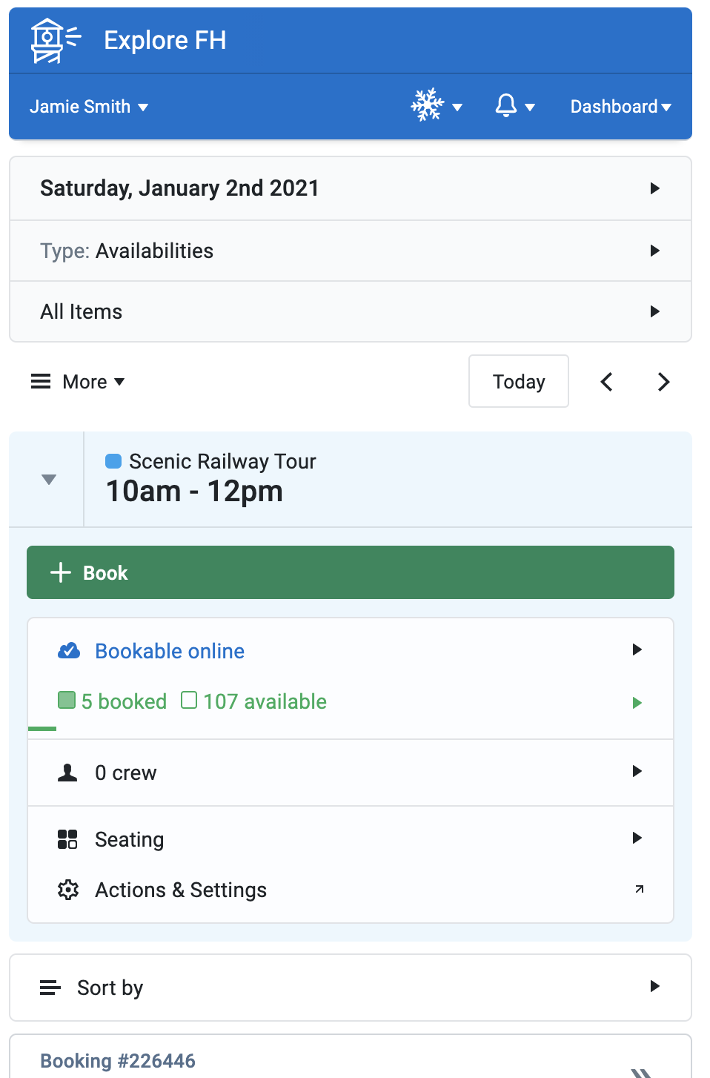Go to the previous day arrow
The image size is (710, 1078).
606,382
